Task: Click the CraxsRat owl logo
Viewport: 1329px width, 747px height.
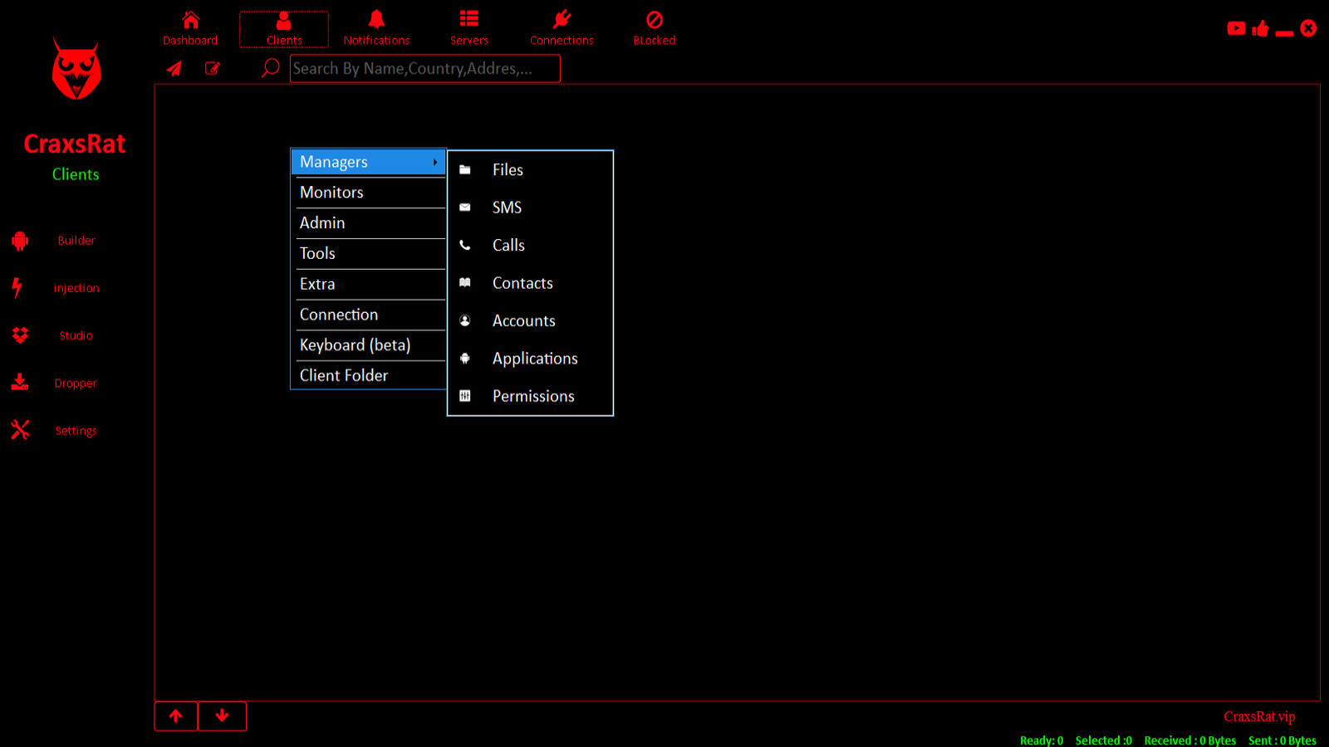Action: point(76,68)
